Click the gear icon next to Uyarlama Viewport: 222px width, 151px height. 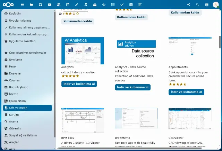coord(6,59)
